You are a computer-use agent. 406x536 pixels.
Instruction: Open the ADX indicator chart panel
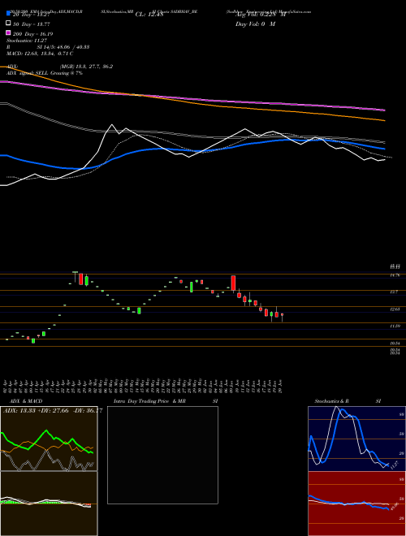point(49,439)
